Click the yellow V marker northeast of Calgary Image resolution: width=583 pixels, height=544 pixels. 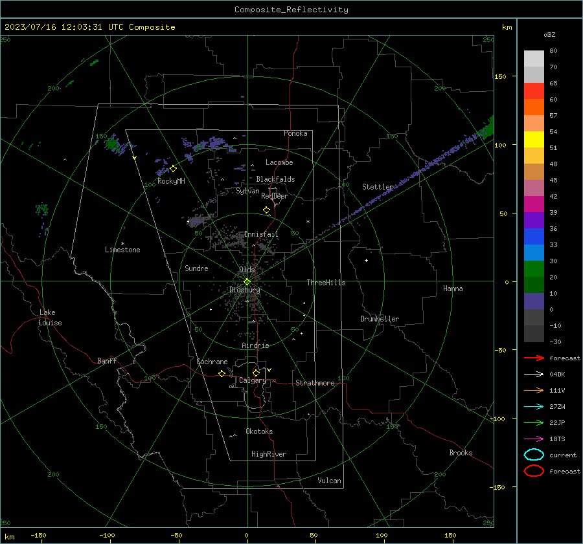269,370
